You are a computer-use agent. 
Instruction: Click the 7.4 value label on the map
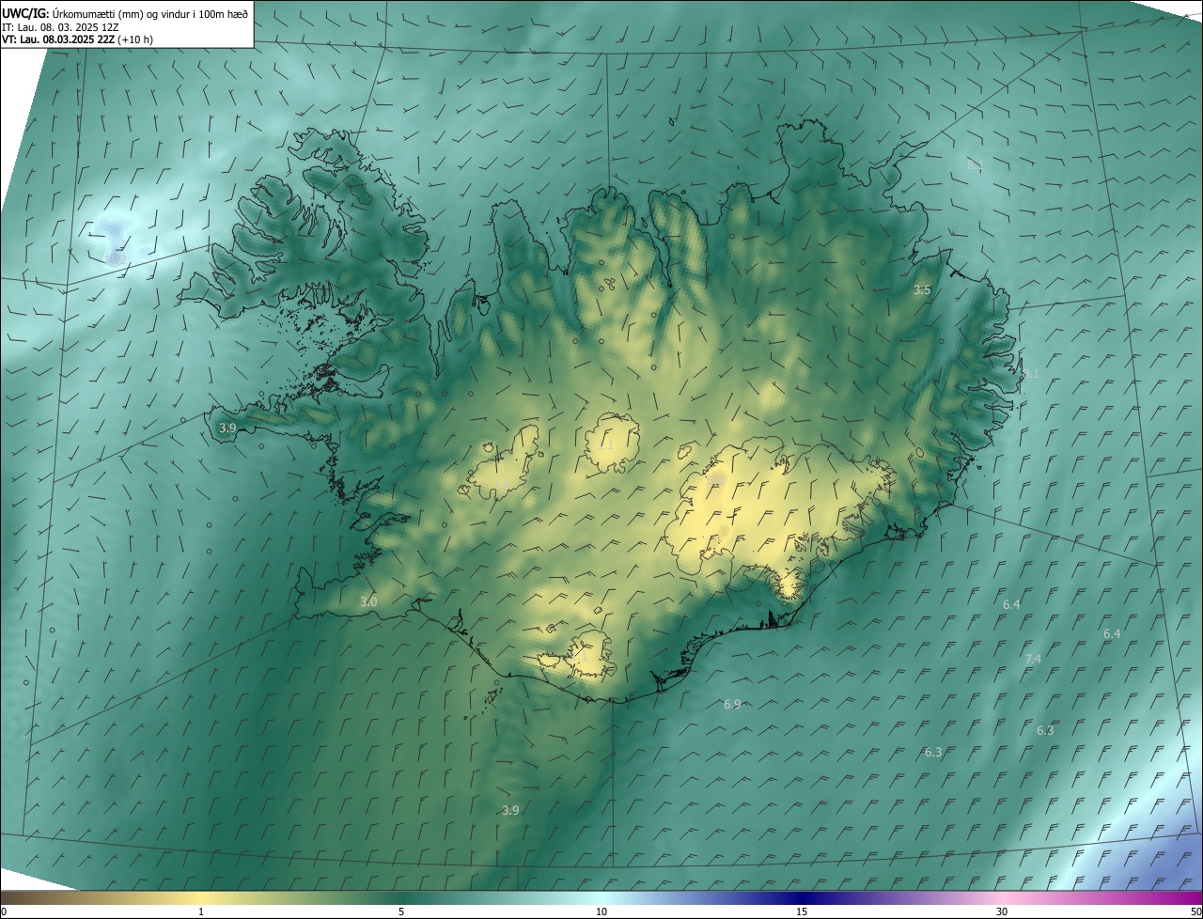click(x=1033, y=660)
